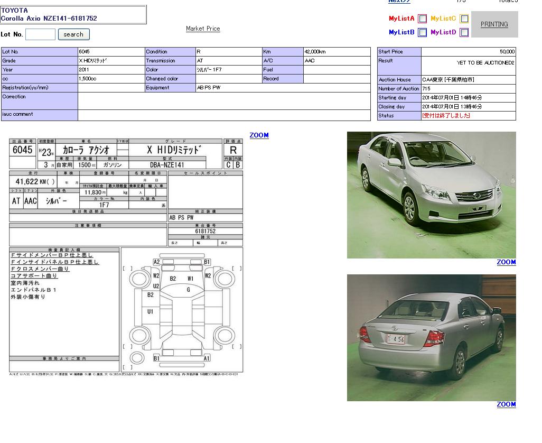Enable the MyListB checkbox
This screenshot has width=542, height=443.
point(422,32)
